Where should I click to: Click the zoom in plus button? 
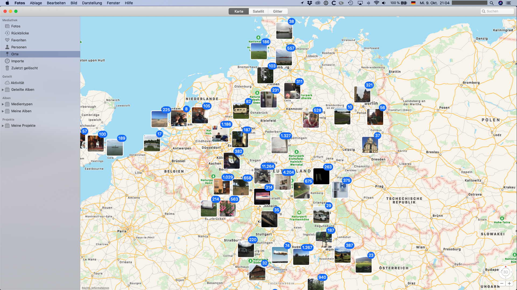click(x=509, y=284)
